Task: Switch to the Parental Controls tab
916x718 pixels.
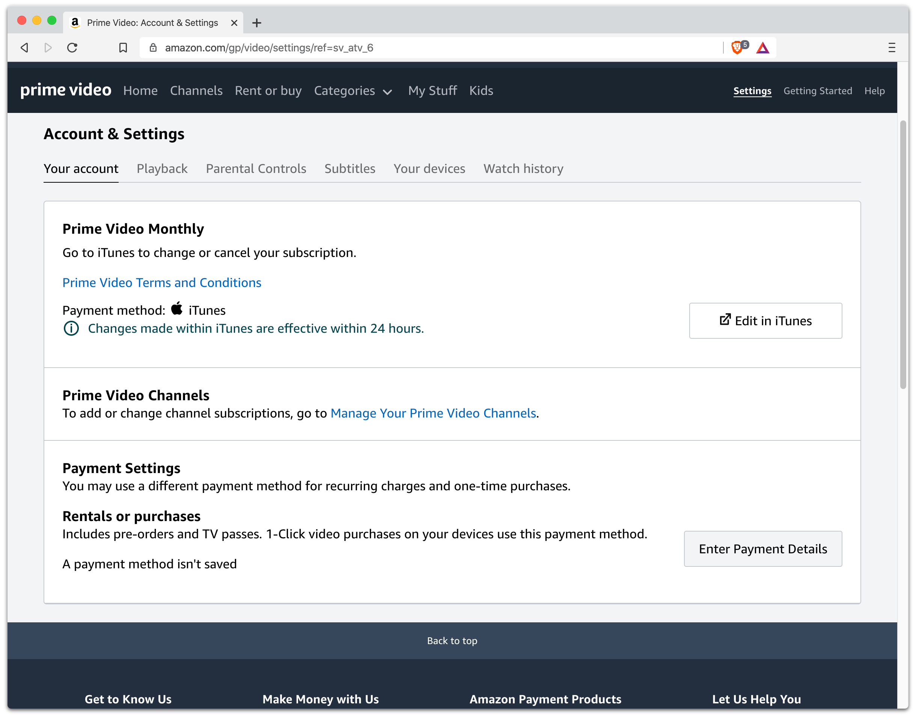Action: (x=256, y=168)
